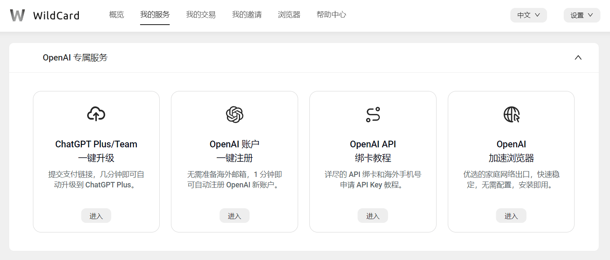Click the WildCard W logo icon
610x260 pixels.
pyautogui.click(x=18, y=15)
